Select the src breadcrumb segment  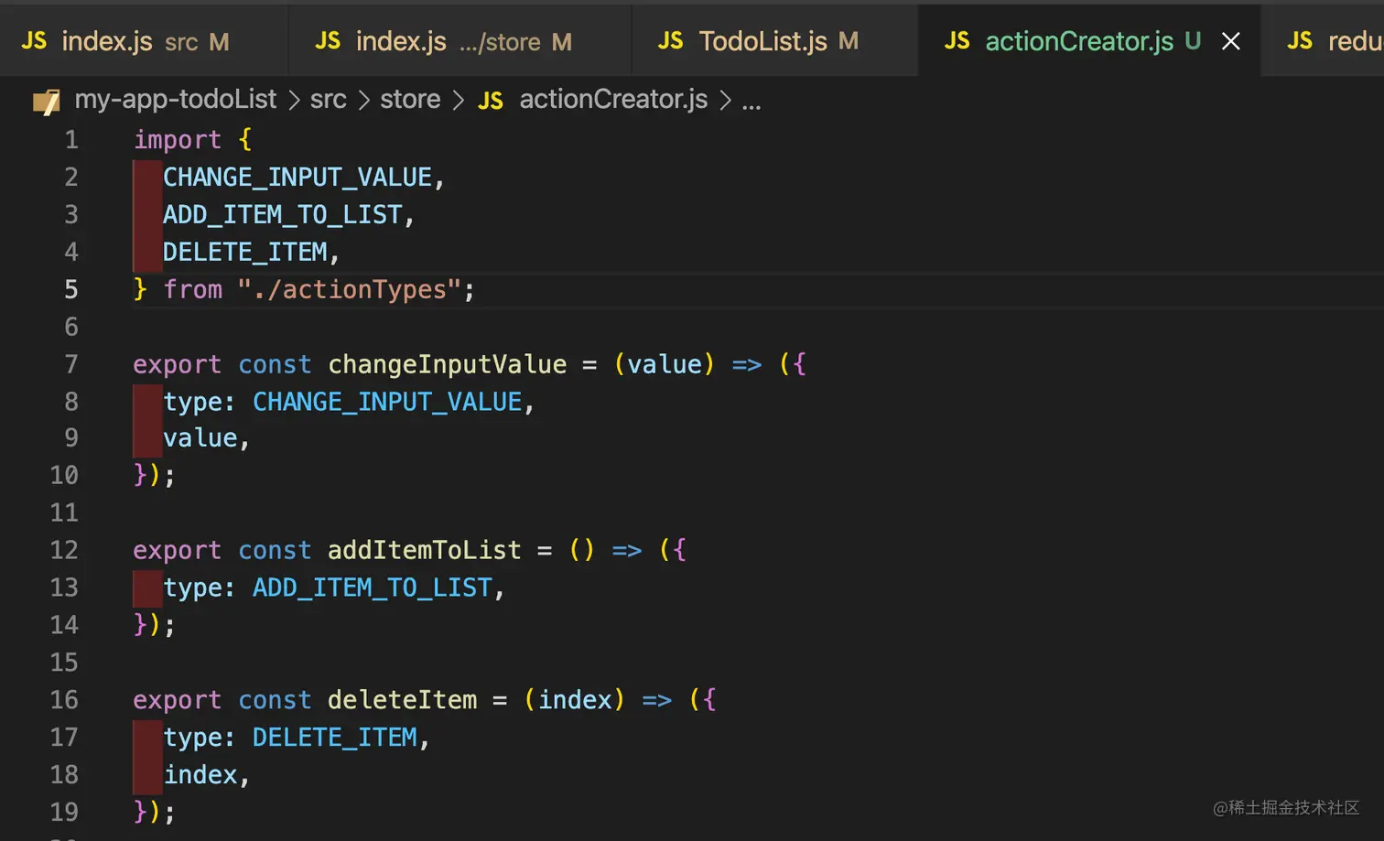pyautogui.click(x=329, y=99)
